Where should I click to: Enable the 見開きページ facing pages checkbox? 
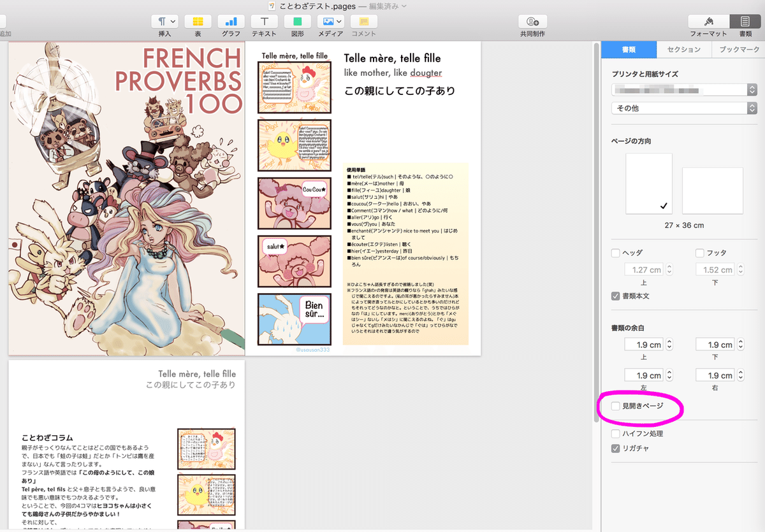(x=616, y=406)
